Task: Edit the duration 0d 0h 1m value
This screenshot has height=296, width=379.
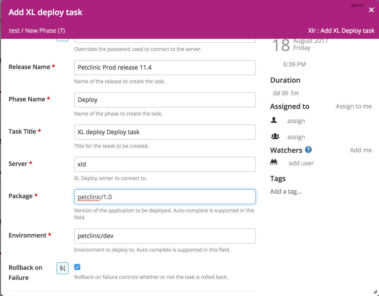Action: [286, 93]
